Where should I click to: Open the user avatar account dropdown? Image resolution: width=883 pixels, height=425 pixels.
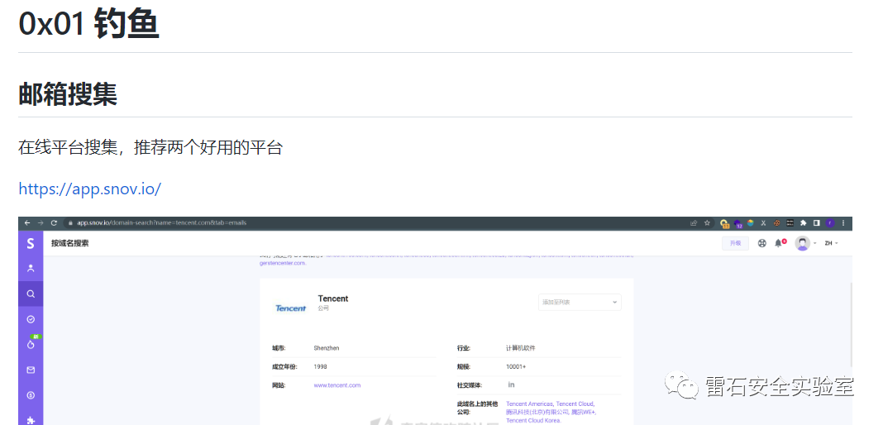coord(806,243)
